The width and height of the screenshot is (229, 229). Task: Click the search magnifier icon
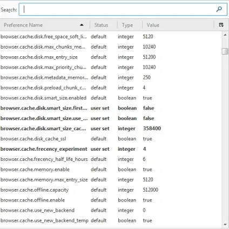pyautogui.click(x=219, y=9)
